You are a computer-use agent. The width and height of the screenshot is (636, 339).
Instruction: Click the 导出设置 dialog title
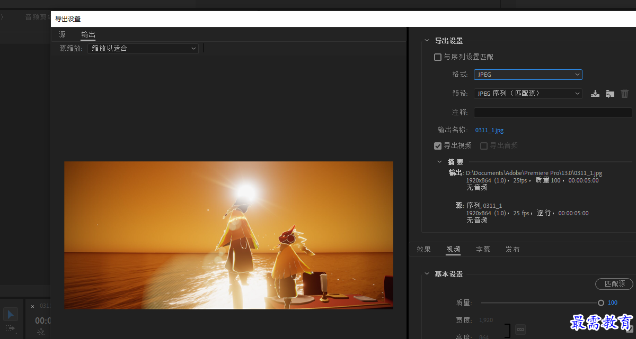[x=68, y=19]
